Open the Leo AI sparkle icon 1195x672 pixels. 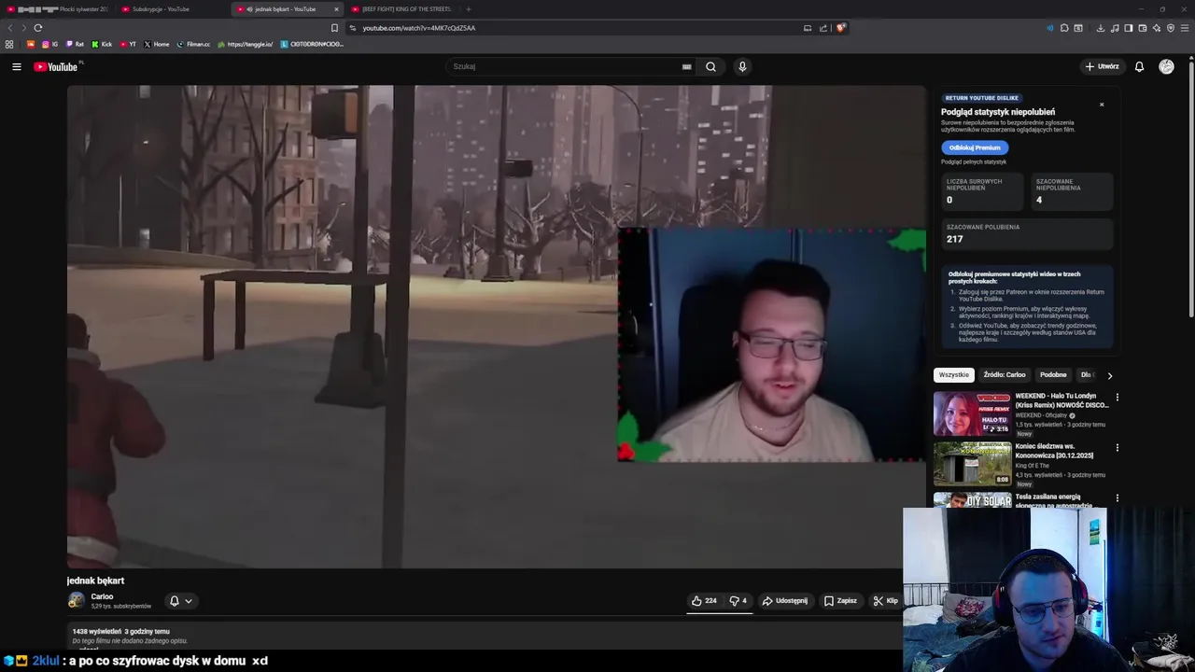1157,28
